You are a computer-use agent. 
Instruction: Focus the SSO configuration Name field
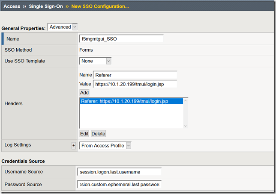click(x=121, y=38)
